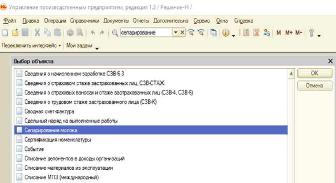Viewport: 336px width, 183px height.
Task: Click the M+ memory button
Action: 289,33
